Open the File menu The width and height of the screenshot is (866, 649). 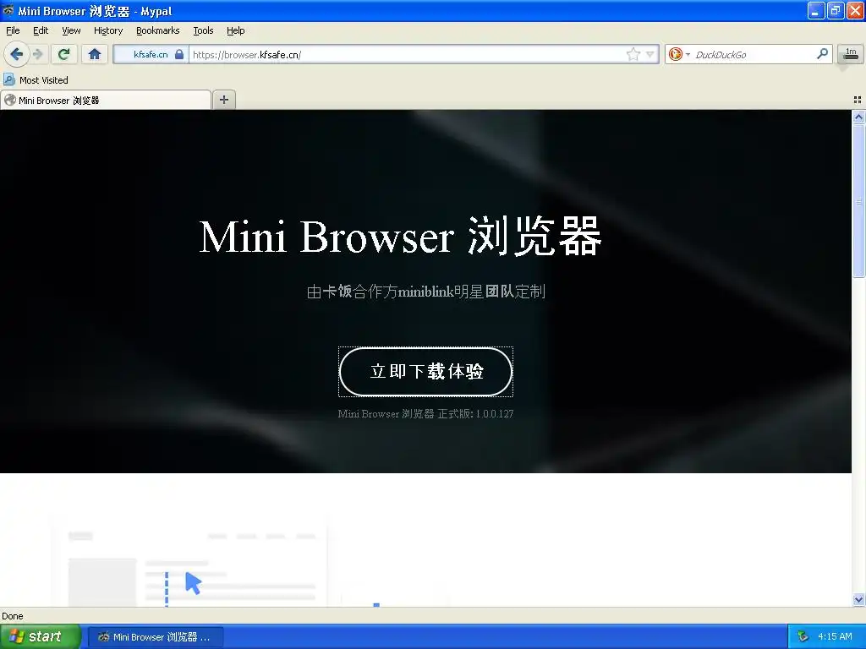coord(13,30)
